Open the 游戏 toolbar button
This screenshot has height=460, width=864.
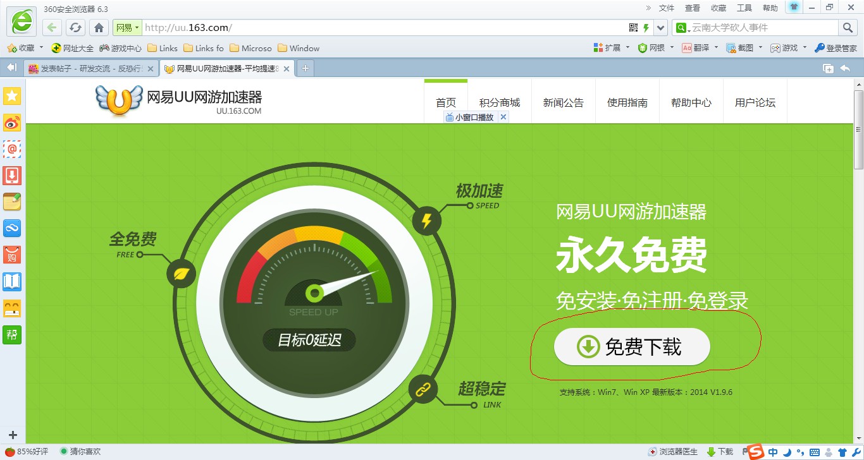point(784,48)
